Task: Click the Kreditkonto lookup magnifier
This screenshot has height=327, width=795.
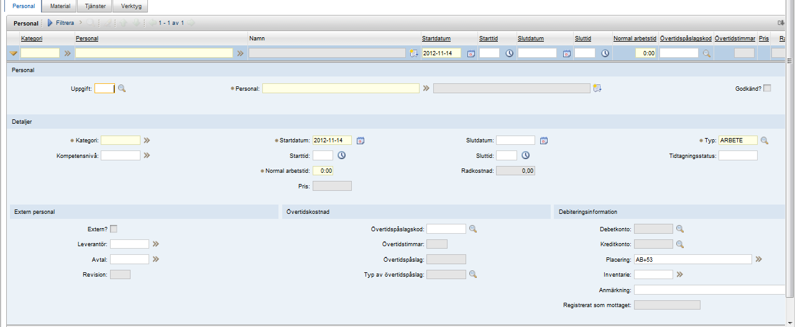Action: coord(680,244)
